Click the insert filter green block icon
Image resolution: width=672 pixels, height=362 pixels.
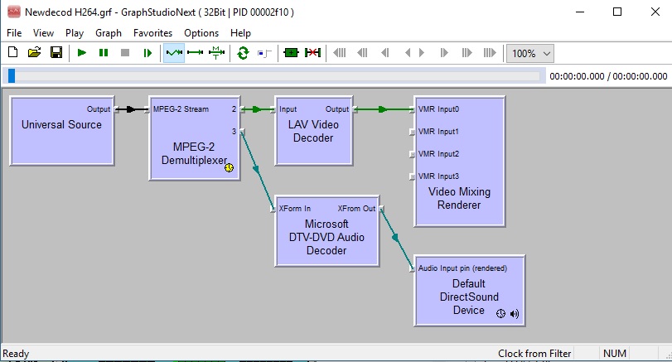(290, 53)
